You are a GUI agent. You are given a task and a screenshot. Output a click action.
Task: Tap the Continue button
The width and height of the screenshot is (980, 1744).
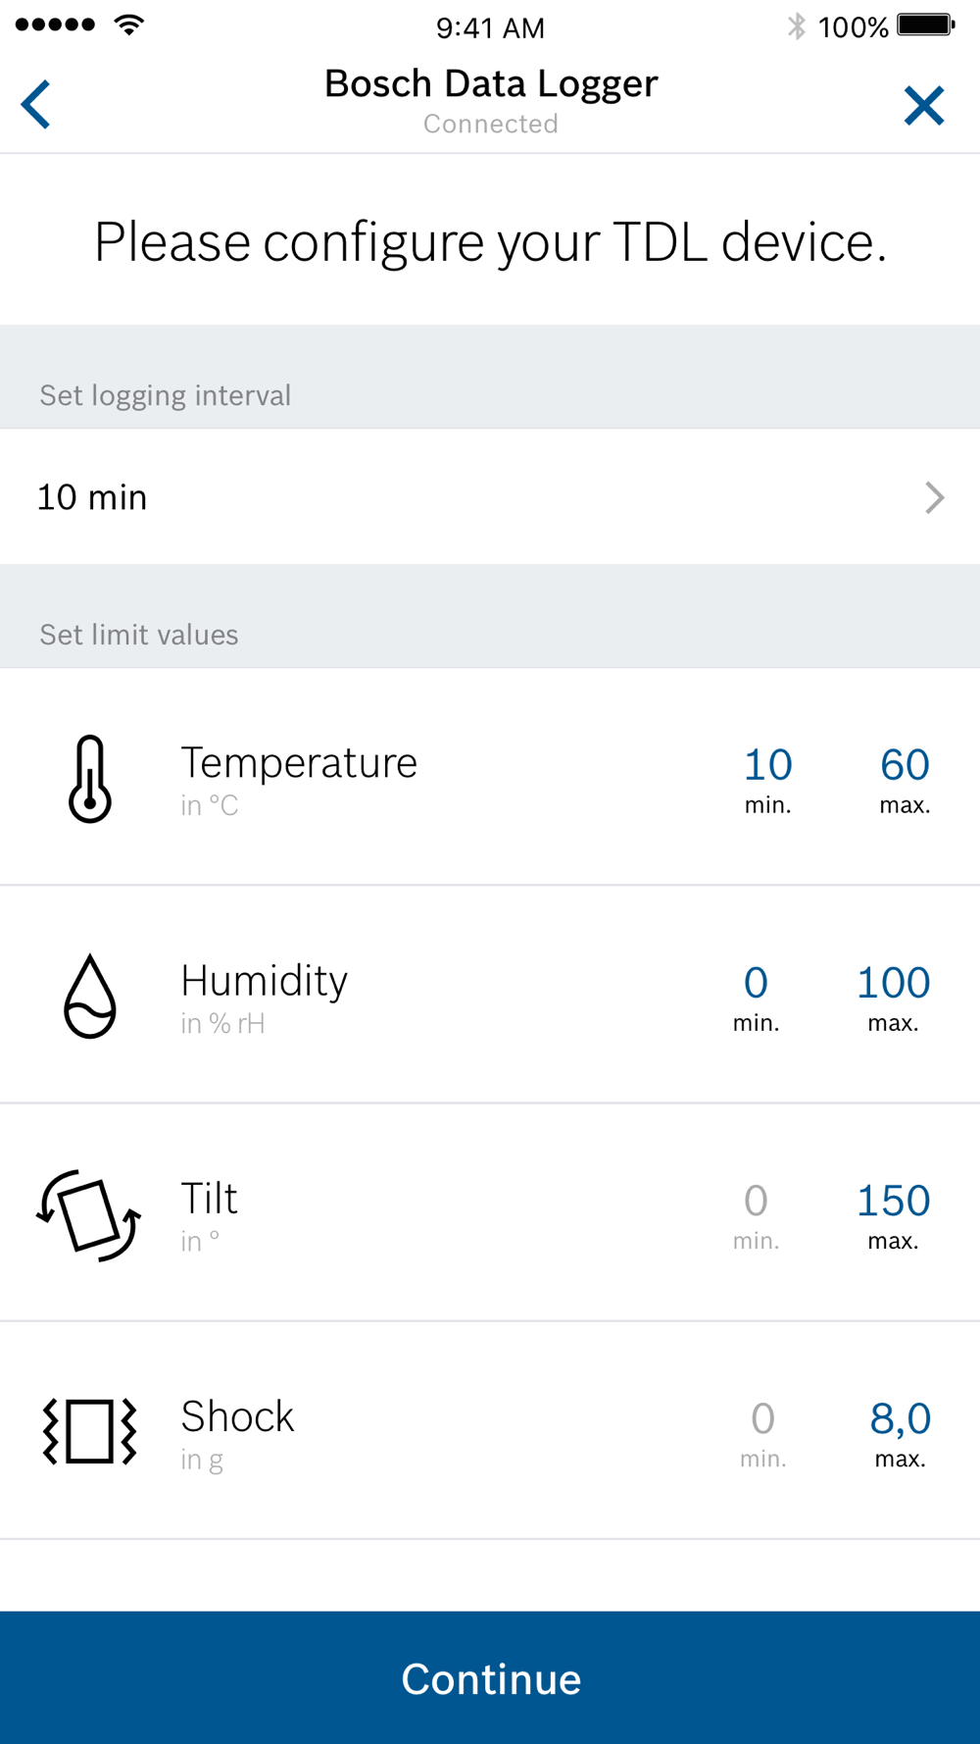pos(490,1677)
